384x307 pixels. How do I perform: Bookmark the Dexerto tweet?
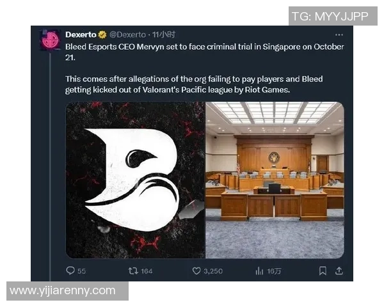click(323, 271)
